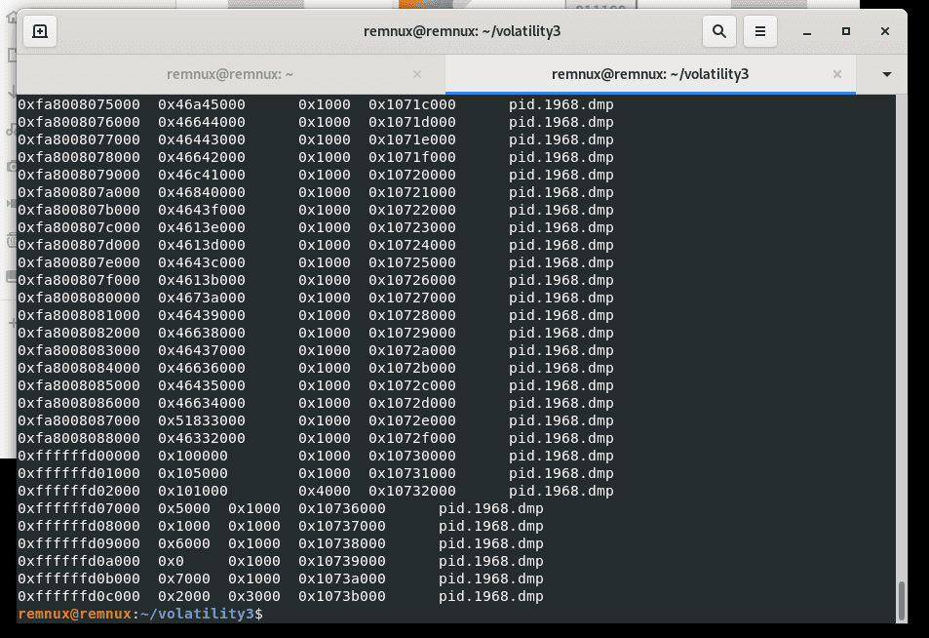Viewport: 929px width, 638px height.
Task: Open a new terminal tab with plus icon
Action: tap(40, 31)
